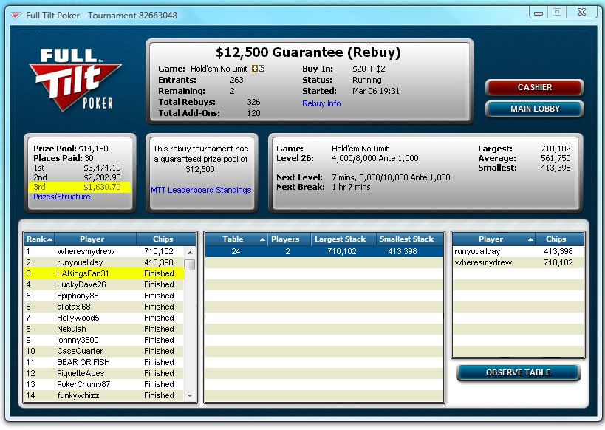605x430 pixels.
Task: View the Prizes/Structure link
Action: (x=62, y=197)
